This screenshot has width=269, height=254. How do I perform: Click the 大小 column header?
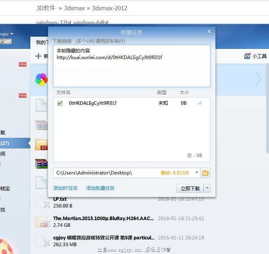(x=184, y=93)
